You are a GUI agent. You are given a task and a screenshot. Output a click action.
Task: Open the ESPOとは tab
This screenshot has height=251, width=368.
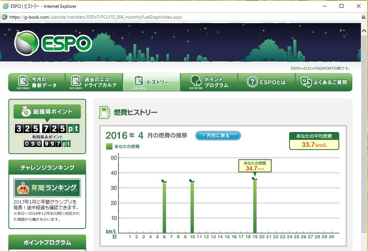tap(267, 82)
